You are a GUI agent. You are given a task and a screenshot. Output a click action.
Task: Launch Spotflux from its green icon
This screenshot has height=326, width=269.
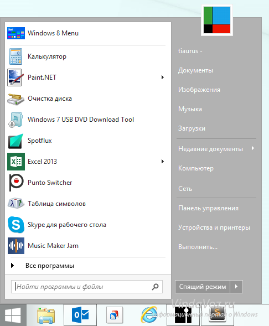[15, 141]
